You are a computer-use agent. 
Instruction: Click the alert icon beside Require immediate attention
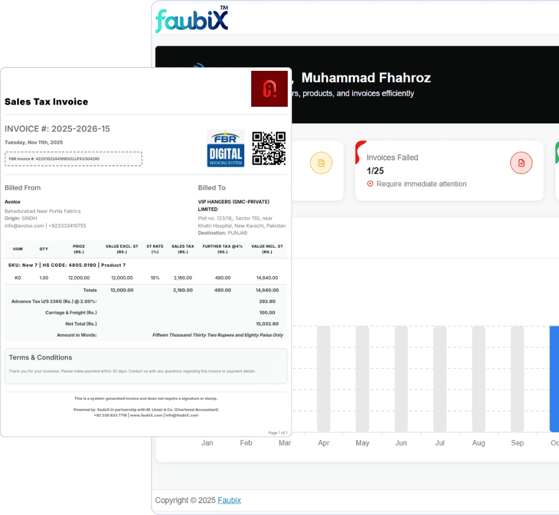[370, 184]
